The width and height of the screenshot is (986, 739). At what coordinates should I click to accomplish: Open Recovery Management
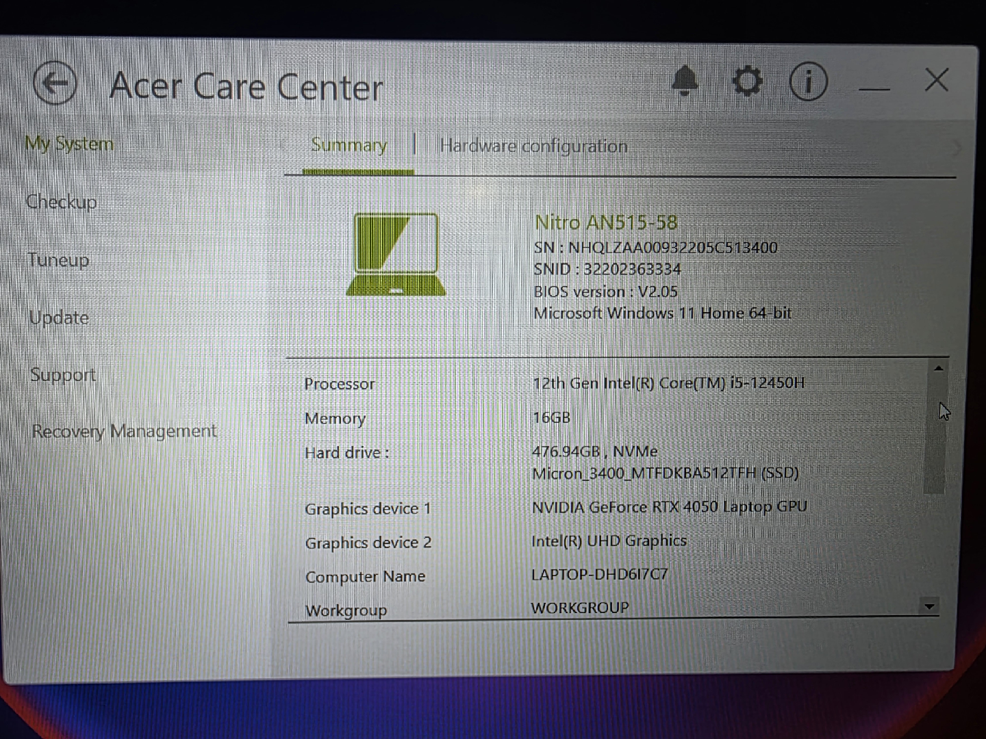coord(124,431)
